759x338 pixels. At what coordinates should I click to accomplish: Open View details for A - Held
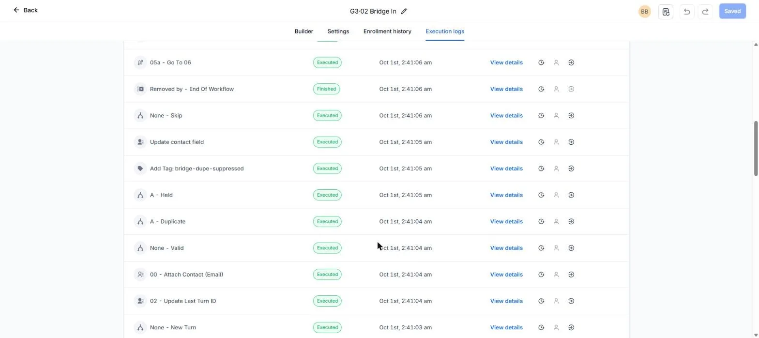coord(506,195)
